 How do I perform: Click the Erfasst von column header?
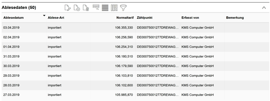[x=190, y=18]
